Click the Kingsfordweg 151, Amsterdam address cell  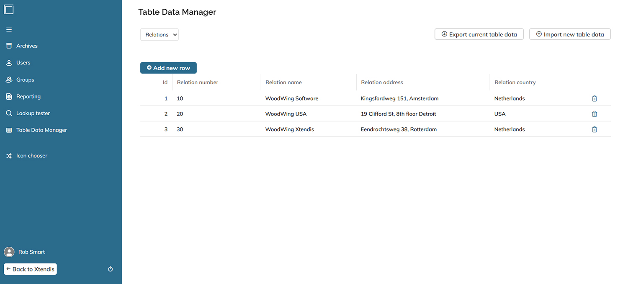click(x=400, y=98)
